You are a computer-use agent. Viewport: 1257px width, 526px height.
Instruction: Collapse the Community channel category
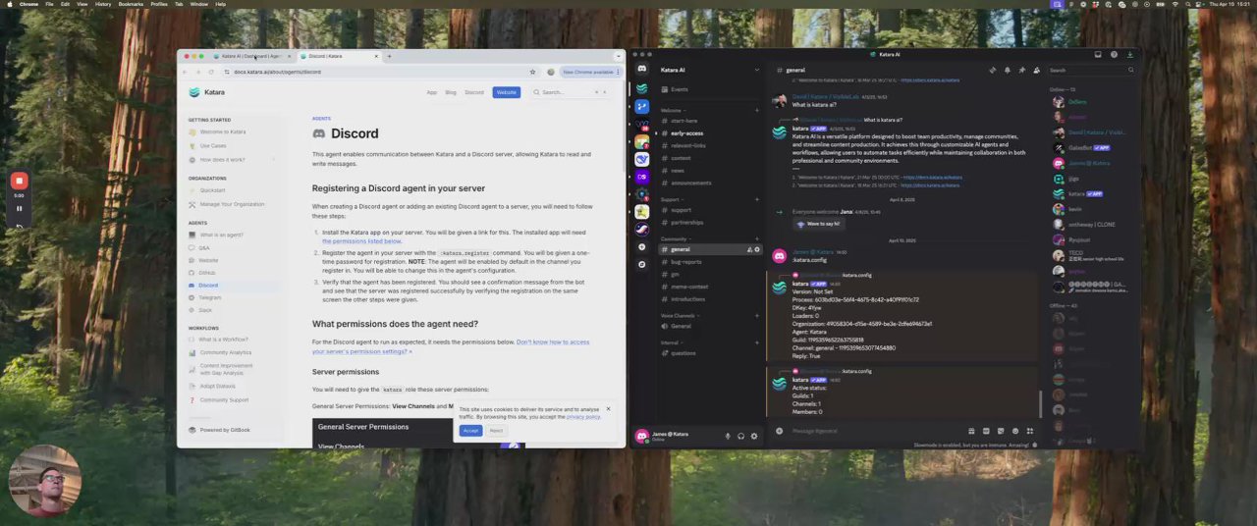click(675, 238)
